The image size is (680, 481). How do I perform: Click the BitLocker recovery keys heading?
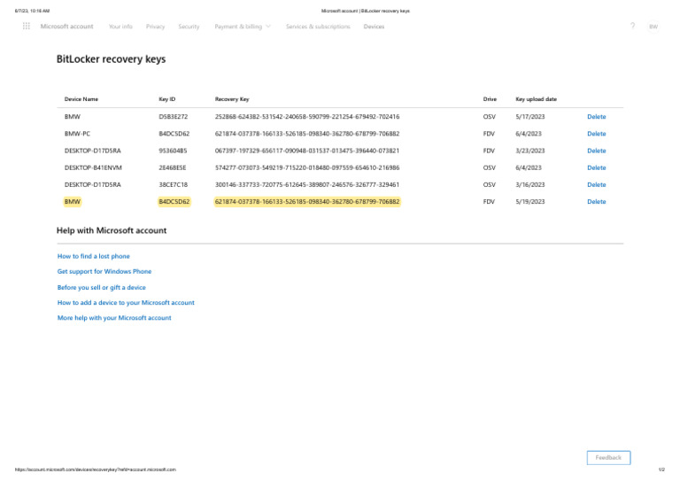(x=111, y=59)
